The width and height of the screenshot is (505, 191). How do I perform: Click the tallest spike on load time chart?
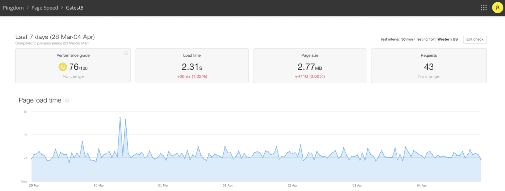coord(120,118)
